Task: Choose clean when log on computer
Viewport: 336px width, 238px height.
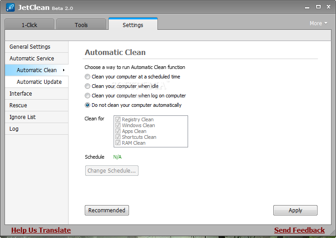Action: click(x=87, y=96)
